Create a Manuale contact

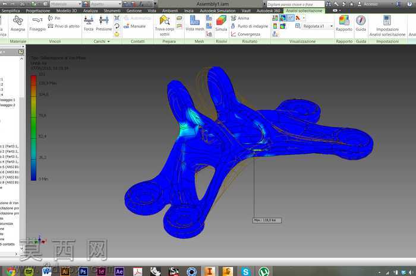[135, 26]
